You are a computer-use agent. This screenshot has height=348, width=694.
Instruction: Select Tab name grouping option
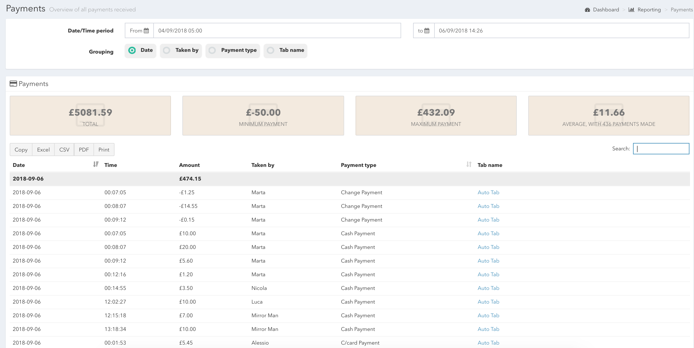(x=271, y=50)
